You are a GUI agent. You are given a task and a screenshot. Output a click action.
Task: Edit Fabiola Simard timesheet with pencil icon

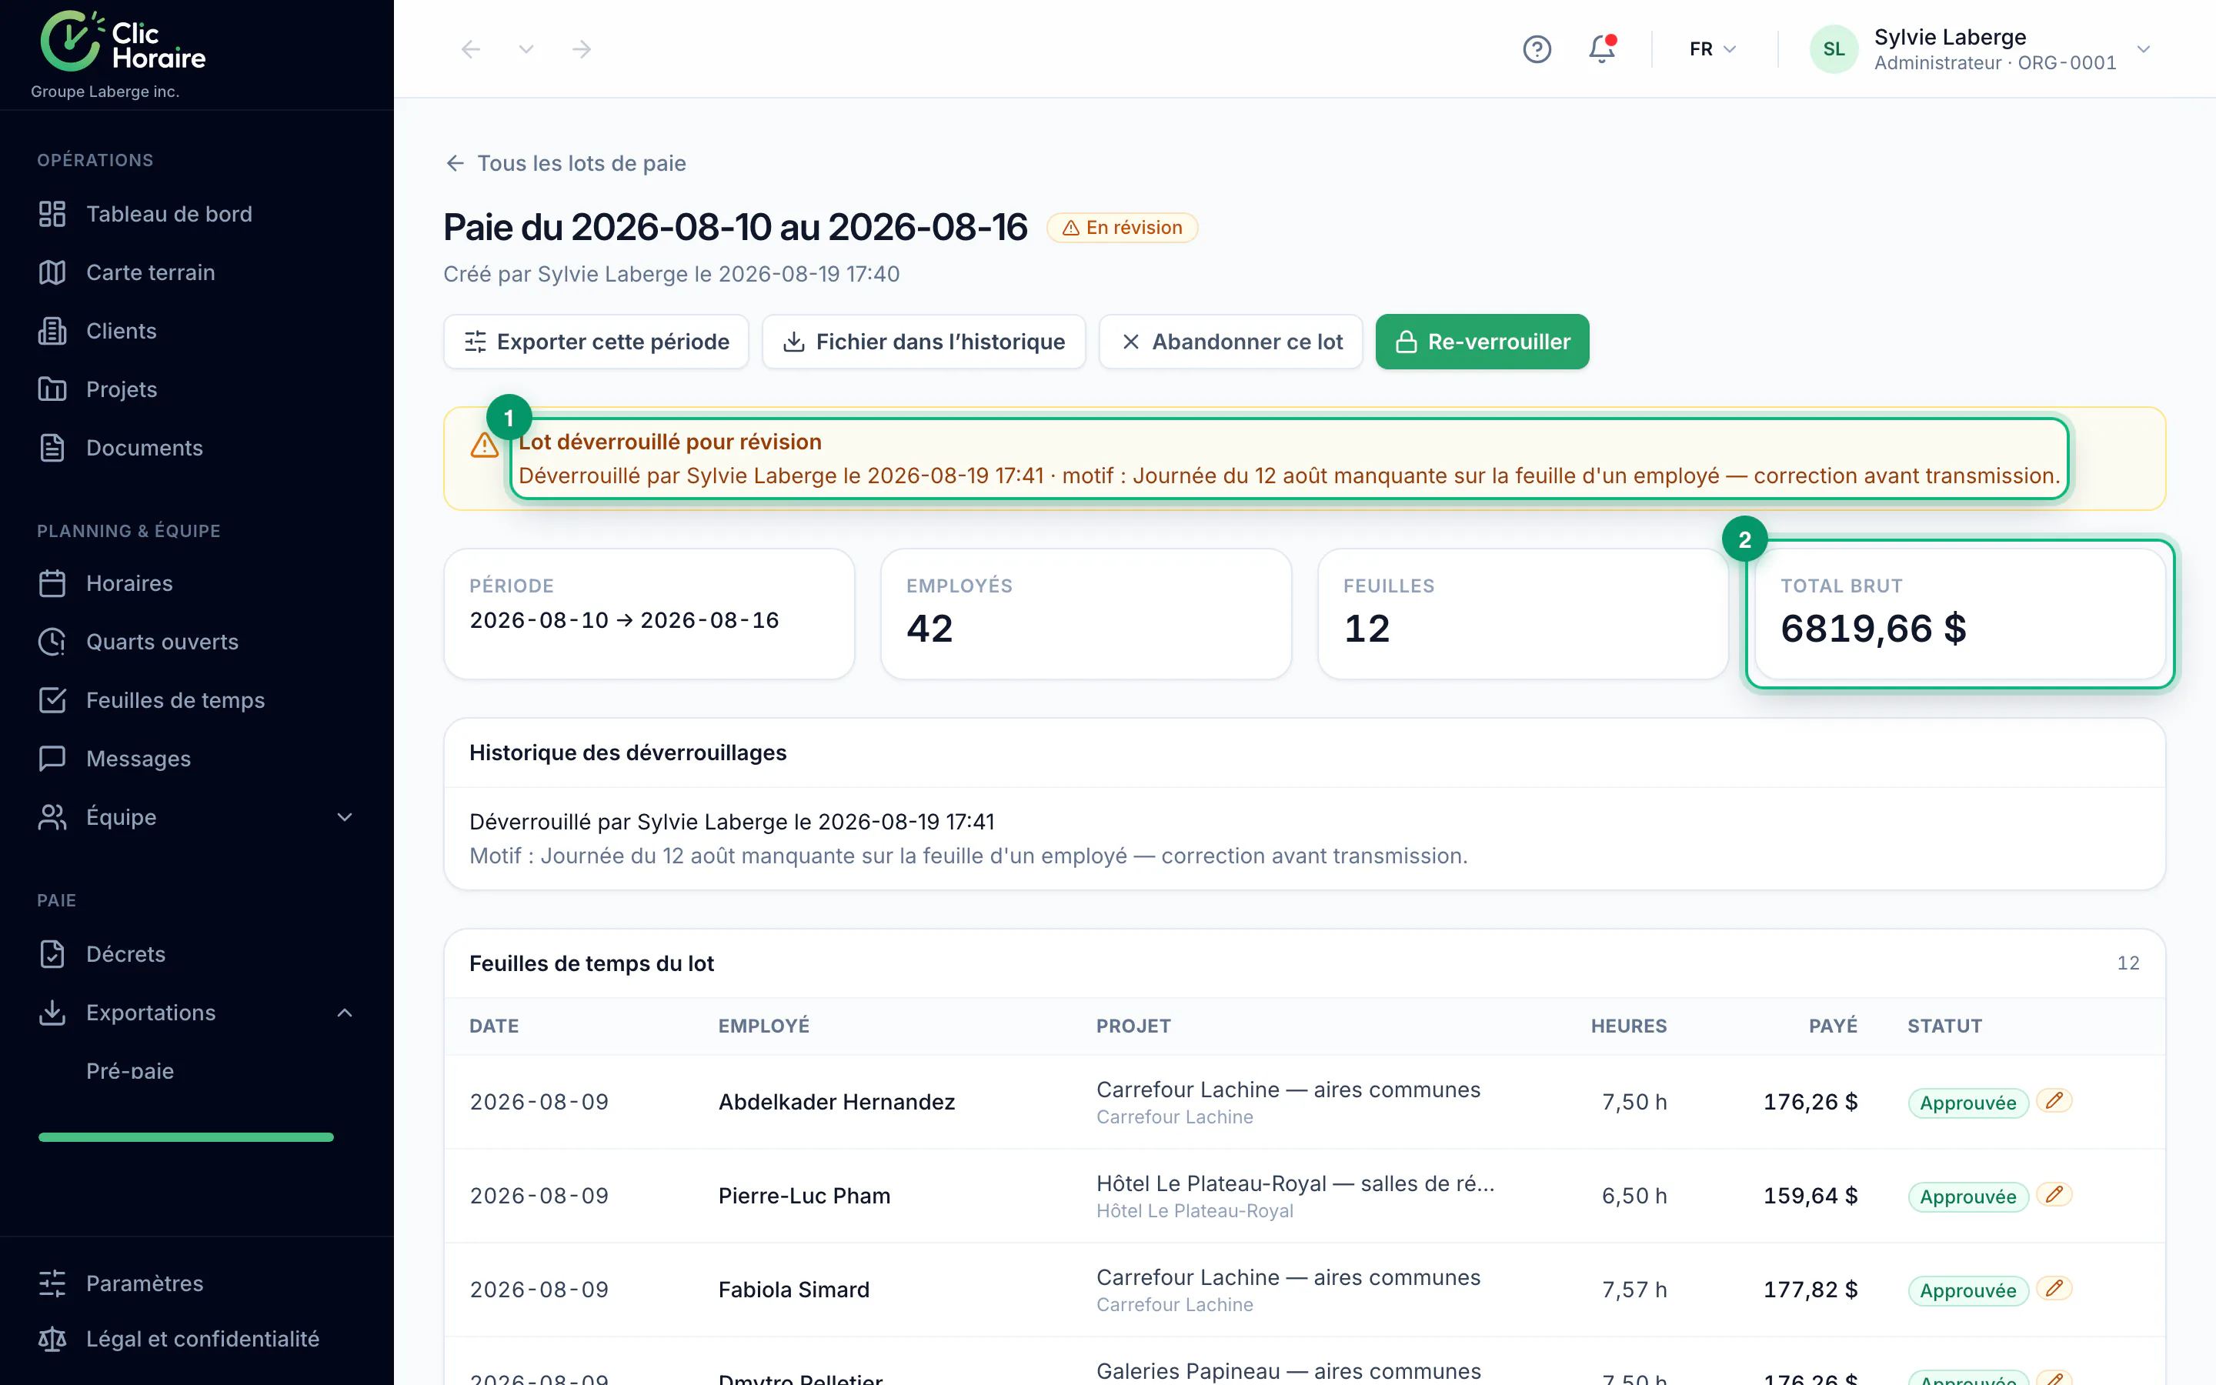(x=2054, y=1288)
